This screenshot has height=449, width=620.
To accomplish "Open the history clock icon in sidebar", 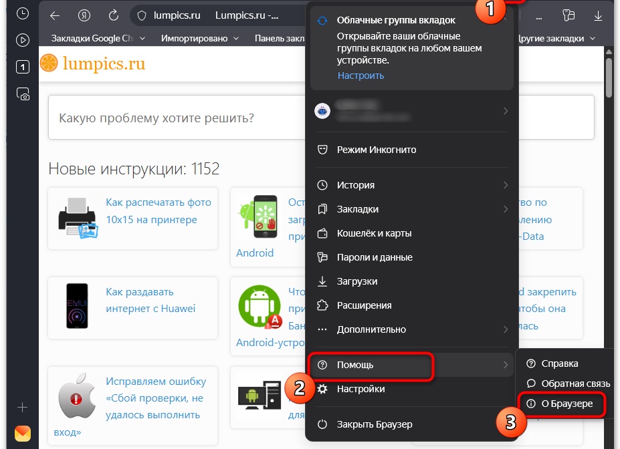I will [23, 14].
